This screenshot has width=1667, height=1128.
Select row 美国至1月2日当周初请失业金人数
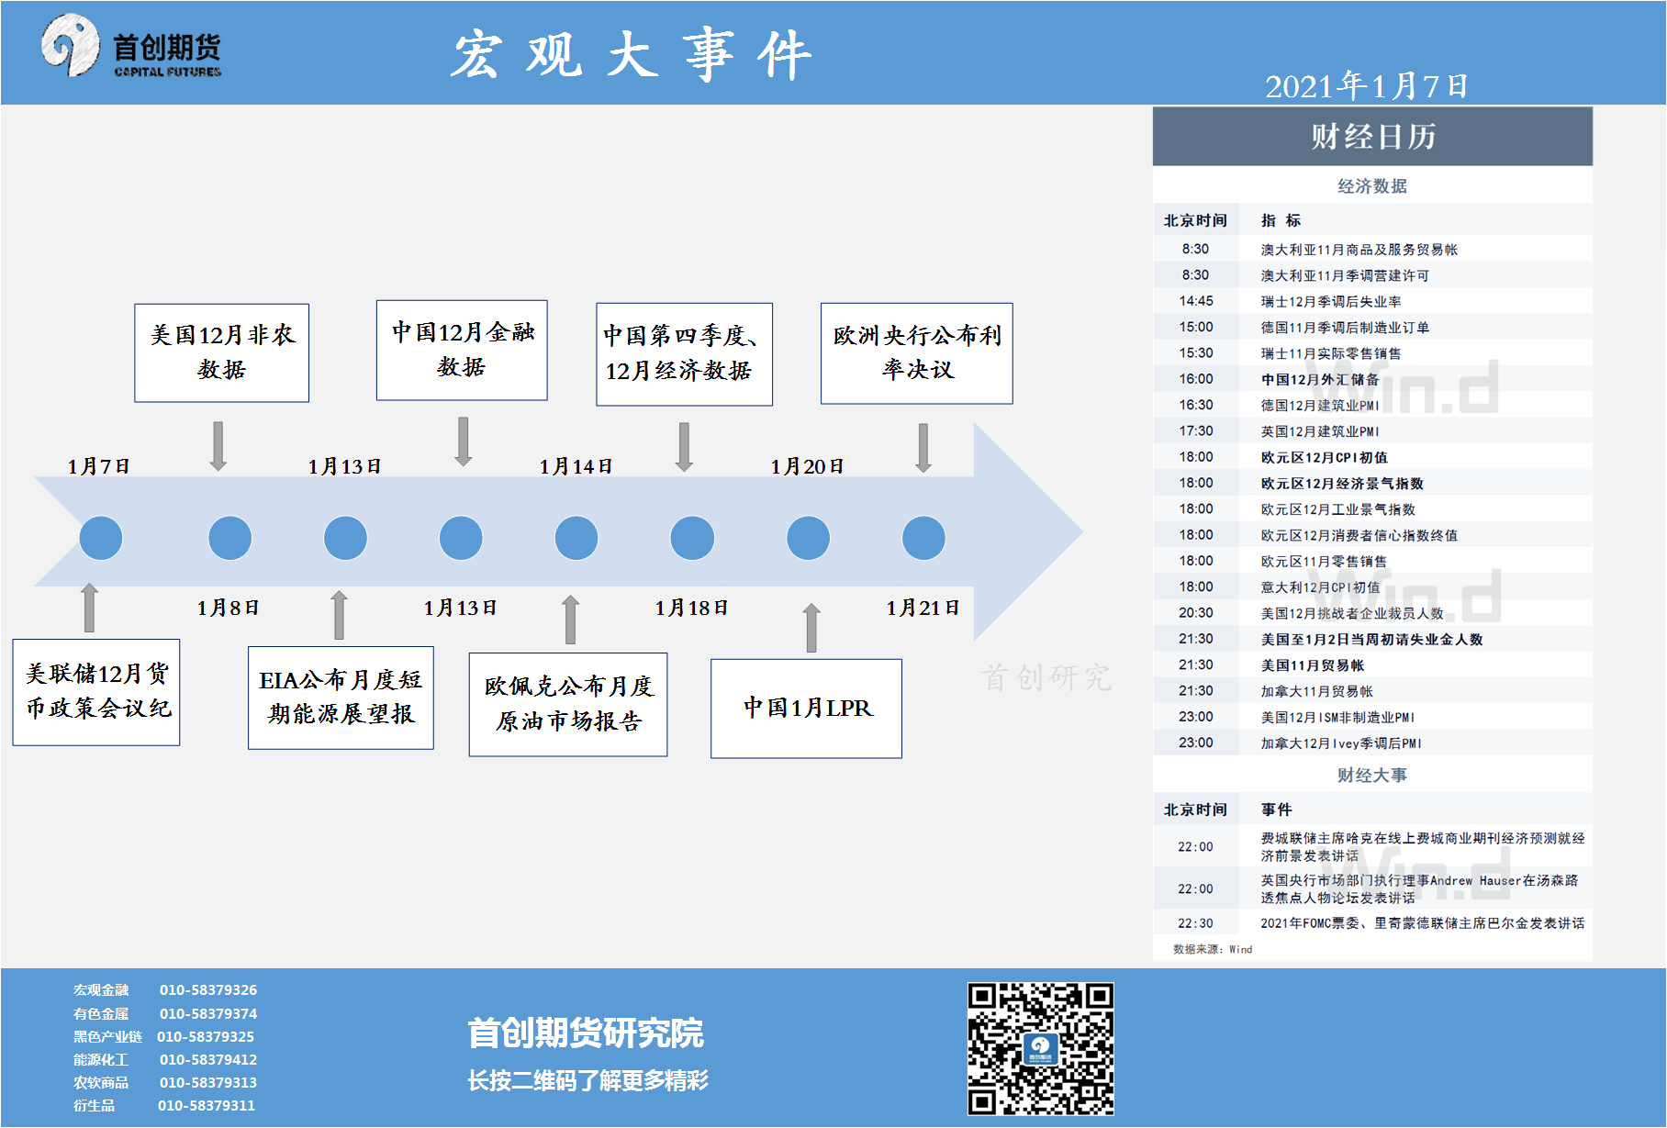1372,639
